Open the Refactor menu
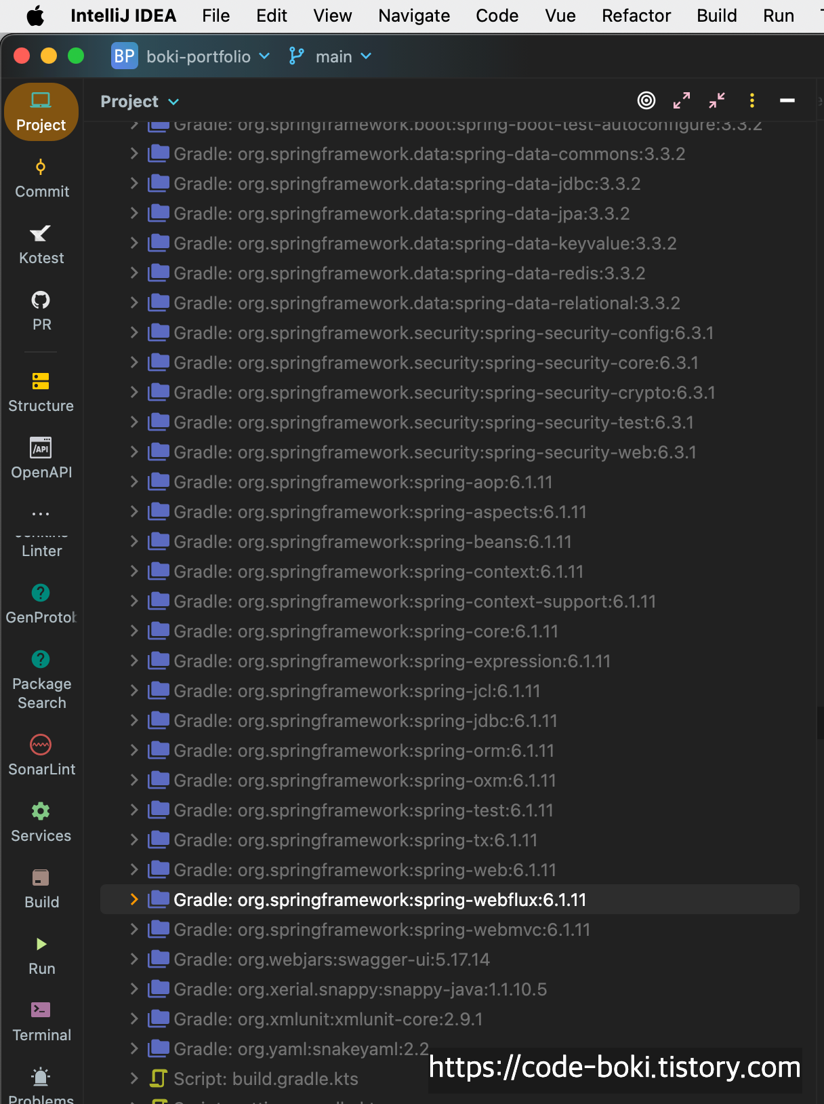The image size is (824, 1104). point(636,16)
